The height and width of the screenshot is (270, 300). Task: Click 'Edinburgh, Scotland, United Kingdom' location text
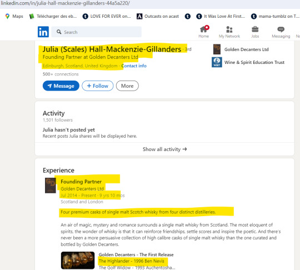(80, 66)
